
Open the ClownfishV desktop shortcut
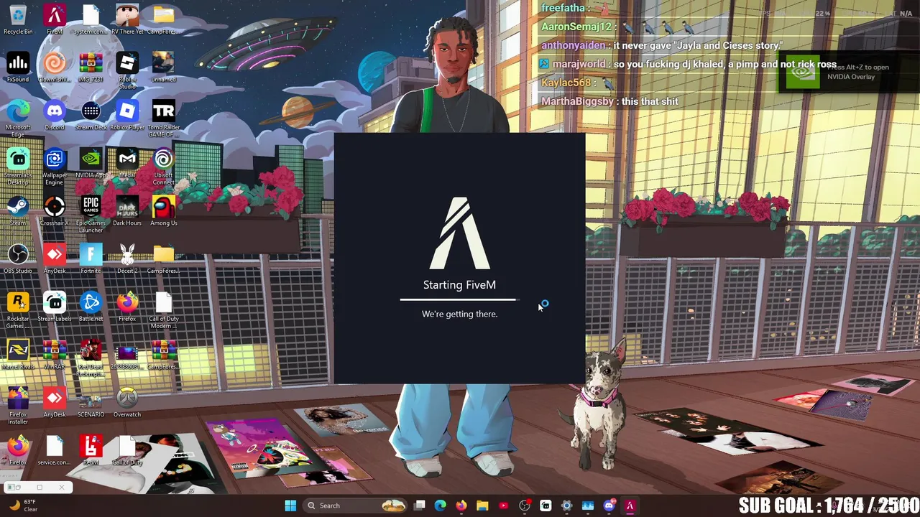[x=55, y=67]
